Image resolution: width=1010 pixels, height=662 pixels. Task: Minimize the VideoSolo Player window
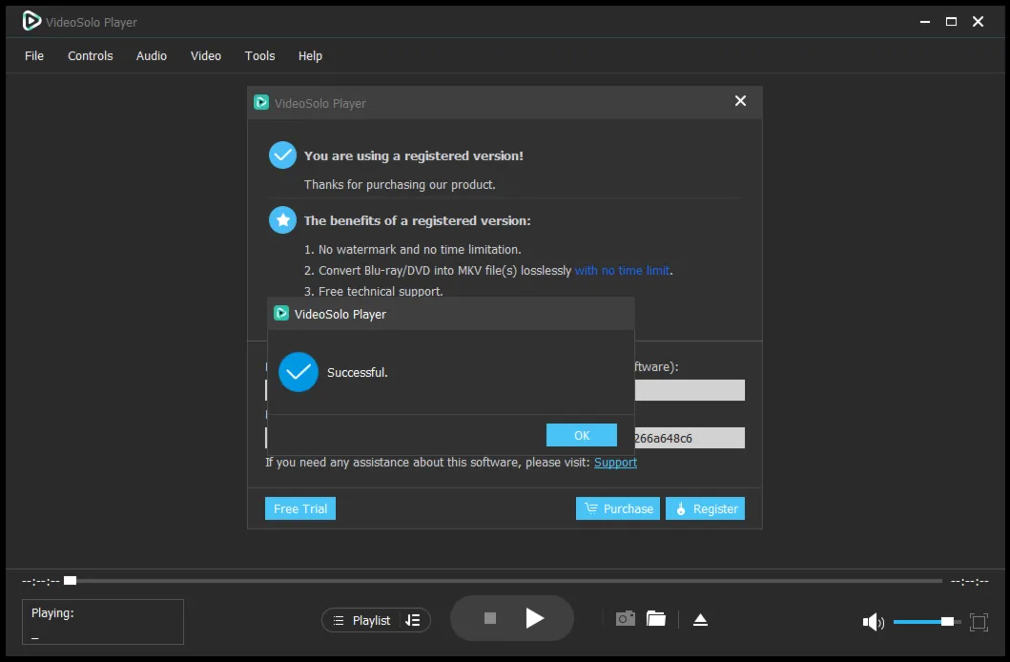tap(925, 22)
